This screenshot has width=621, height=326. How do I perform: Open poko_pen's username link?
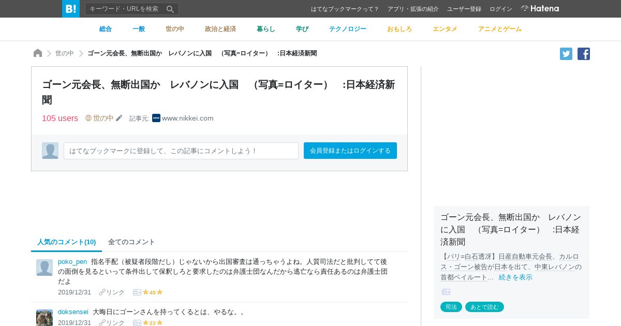[x=72, y=262]
